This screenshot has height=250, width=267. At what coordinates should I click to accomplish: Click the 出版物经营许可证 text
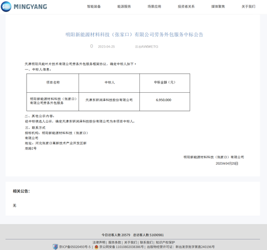(180, 247)
